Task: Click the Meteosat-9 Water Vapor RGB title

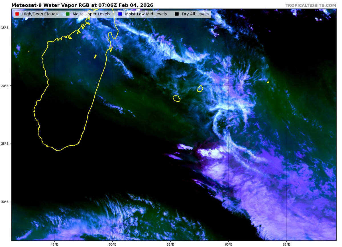Action: pos(82,5)
